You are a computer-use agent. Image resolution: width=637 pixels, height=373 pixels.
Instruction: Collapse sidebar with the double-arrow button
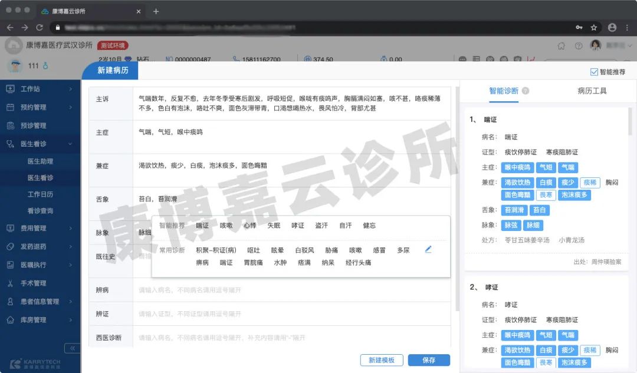[x=72, y=348]
